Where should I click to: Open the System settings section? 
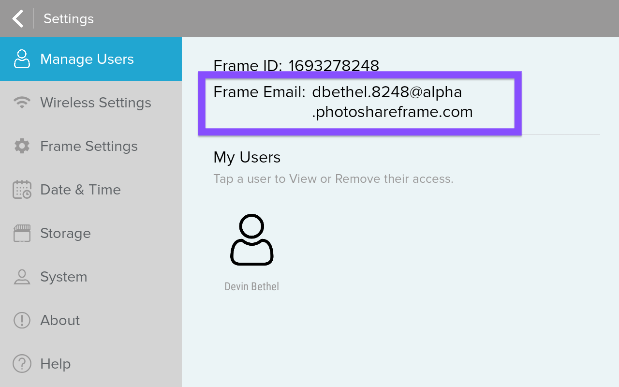click(63, 277)
